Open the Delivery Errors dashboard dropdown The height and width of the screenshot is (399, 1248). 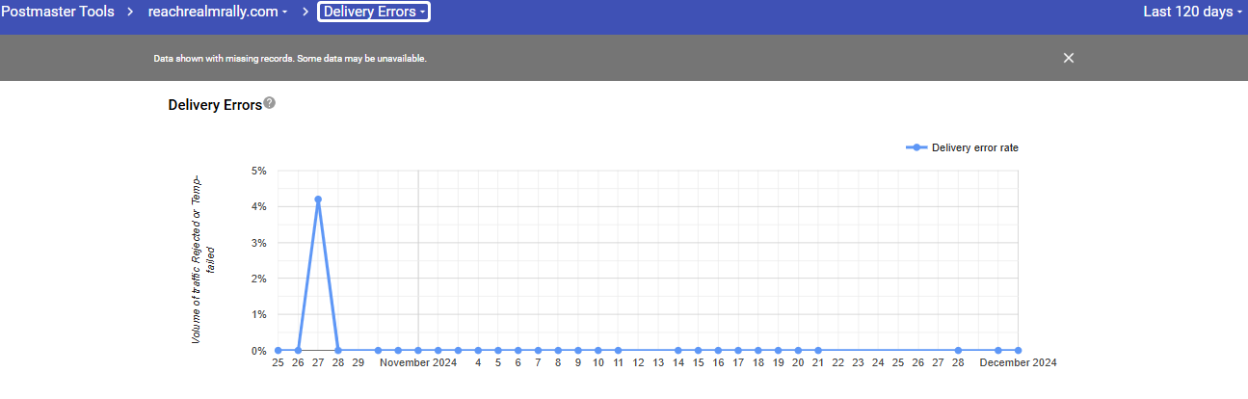click(x=374, y=12)
